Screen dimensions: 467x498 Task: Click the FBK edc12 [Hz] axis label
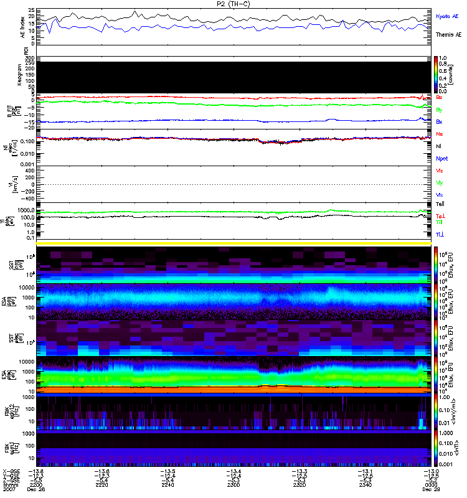[x=11, y=411]
